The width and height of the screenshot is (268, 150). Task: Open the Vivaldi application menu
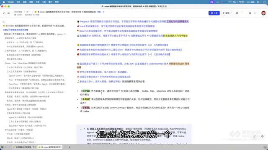coord(10,2)
